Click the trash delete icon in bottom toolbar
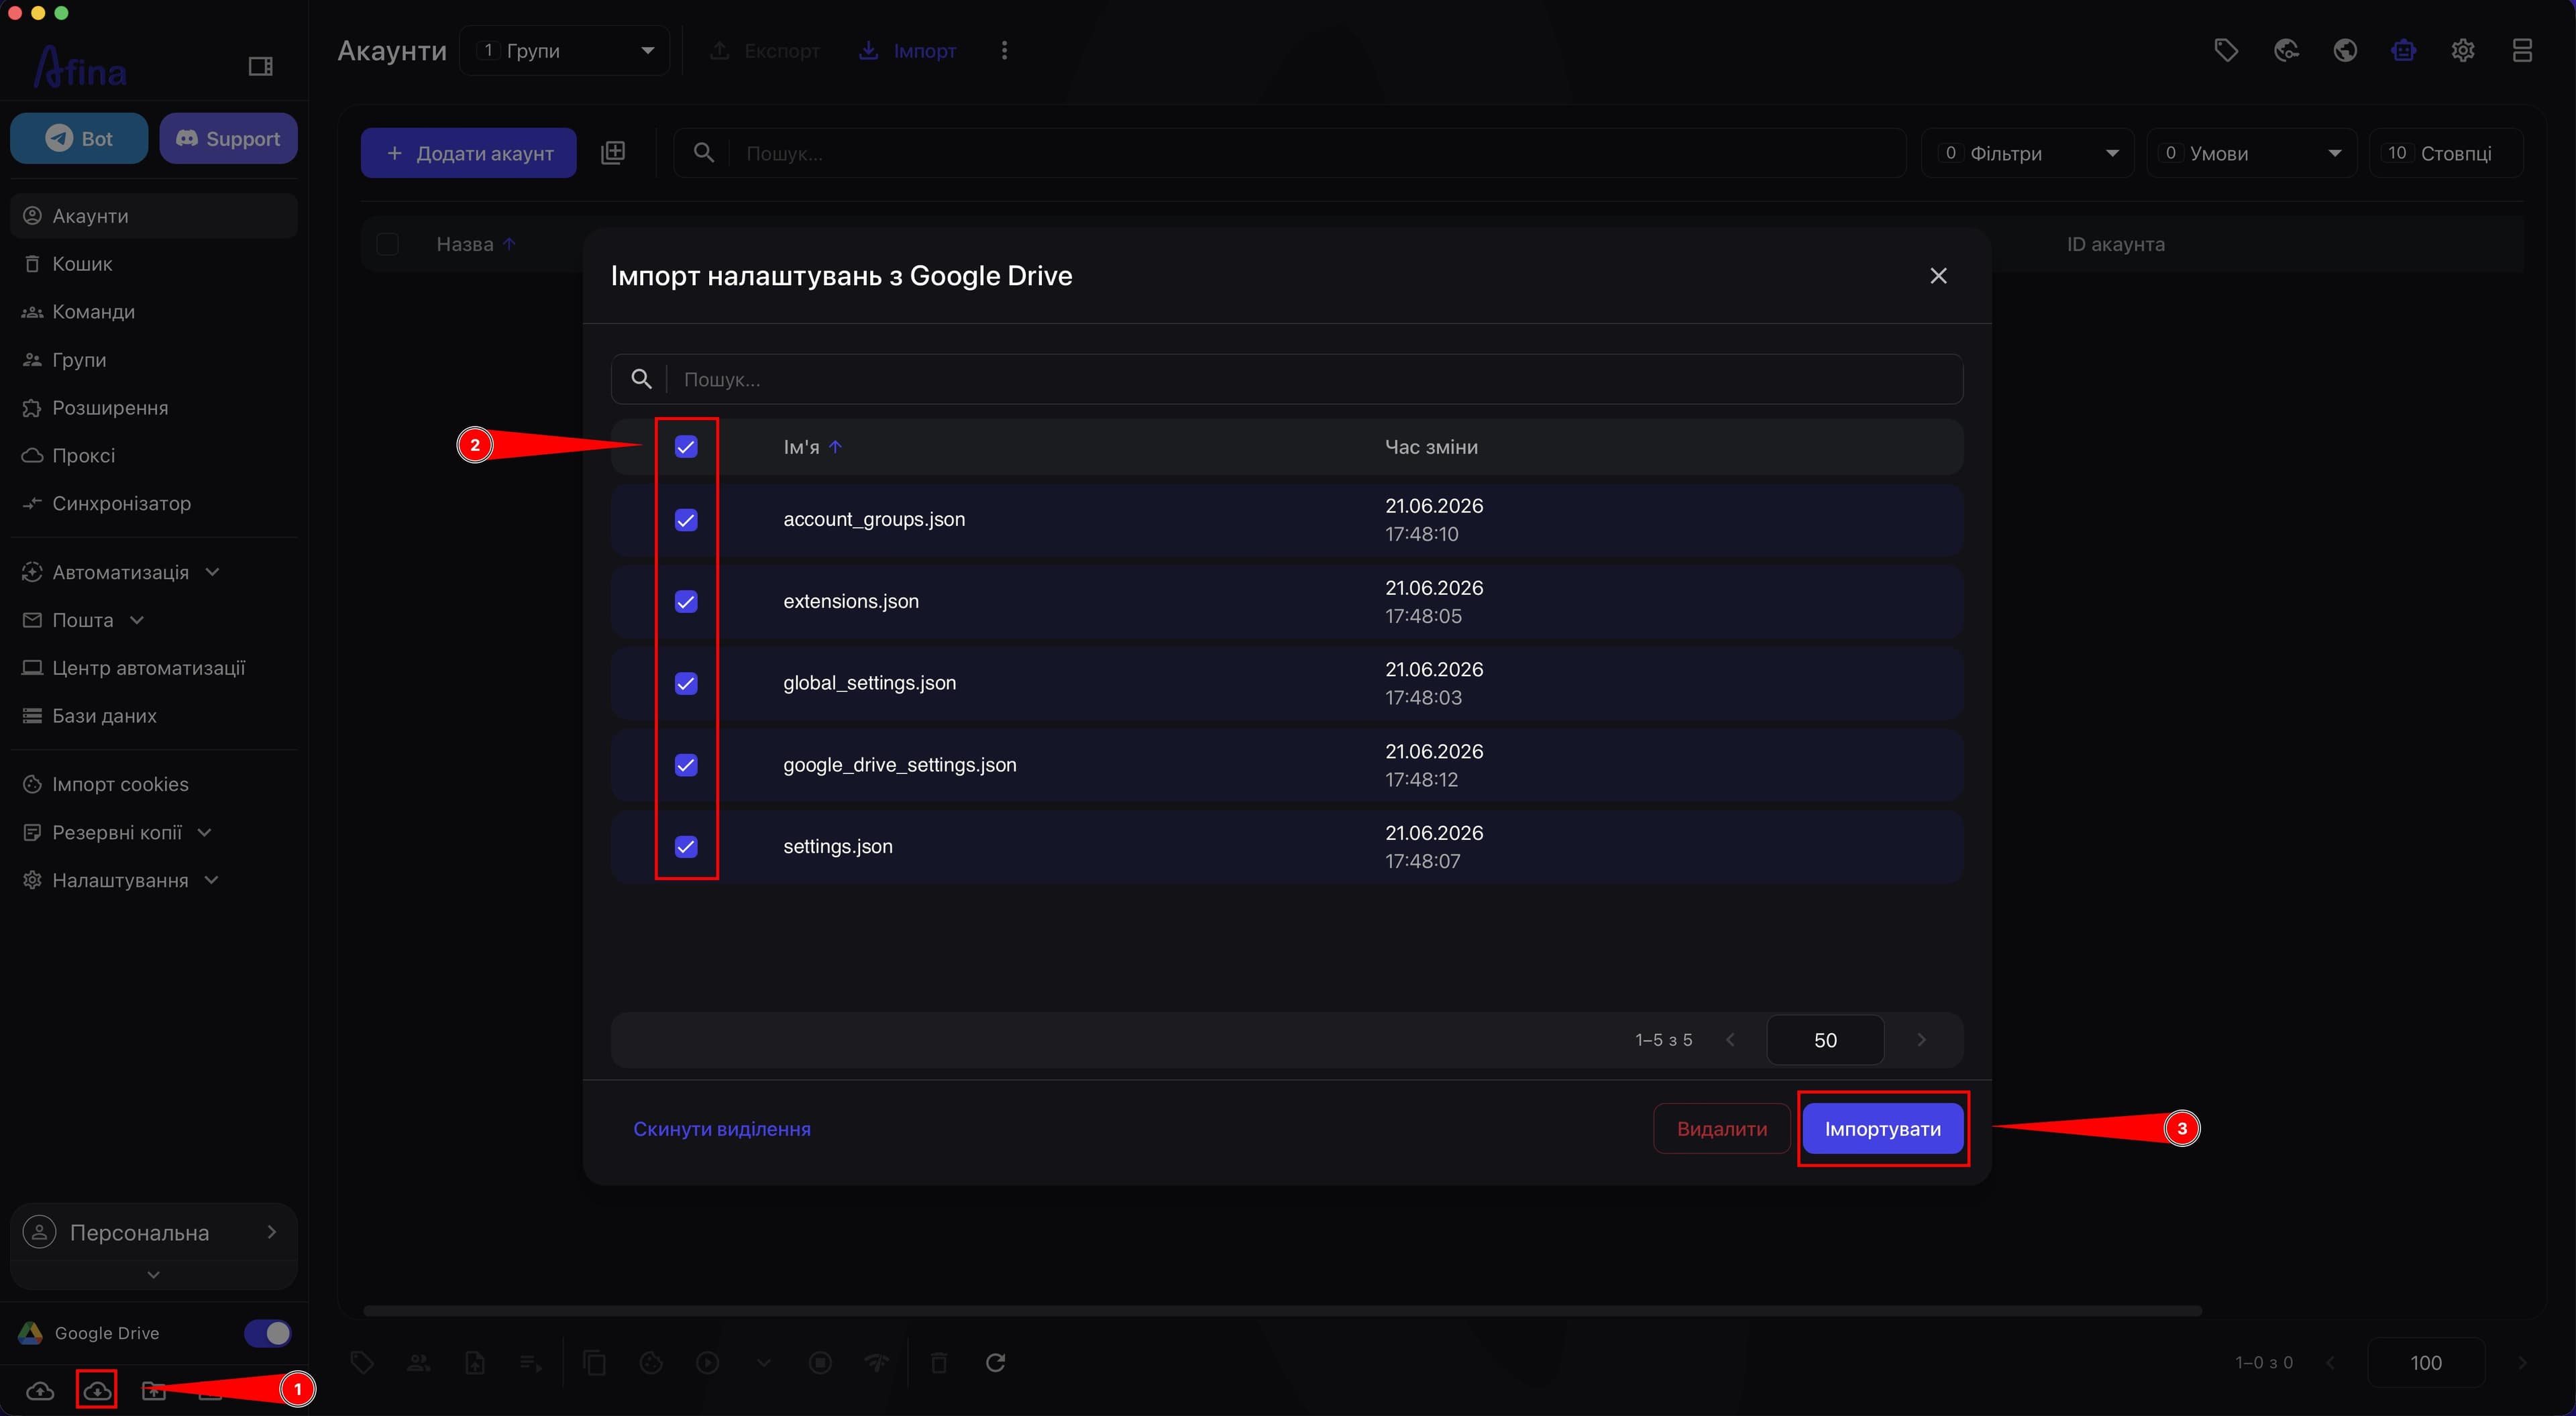The width and height of the screenshot is (2576, 1416). 938,1362
